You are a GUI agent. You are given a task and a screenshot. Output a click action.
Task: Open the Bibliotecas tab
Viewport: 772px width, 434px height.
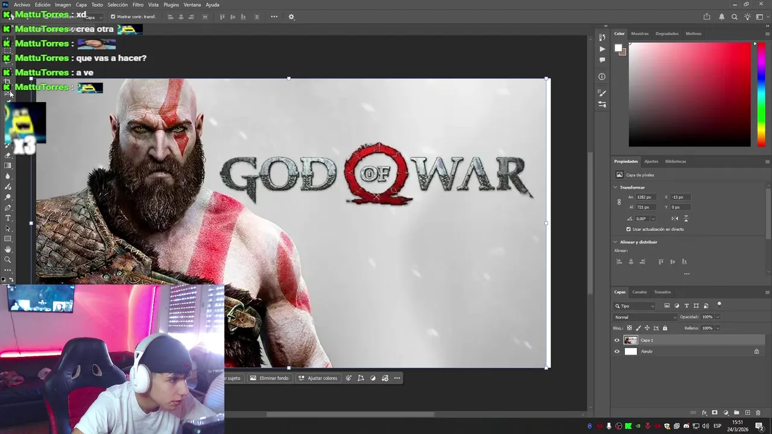click(675, 162)
